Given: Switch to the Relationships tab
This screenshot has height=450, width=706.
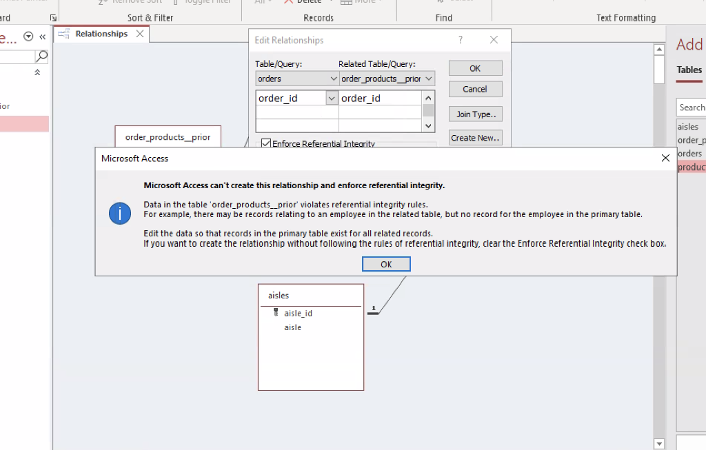Looking at the screenshot, I should [101, 32].
